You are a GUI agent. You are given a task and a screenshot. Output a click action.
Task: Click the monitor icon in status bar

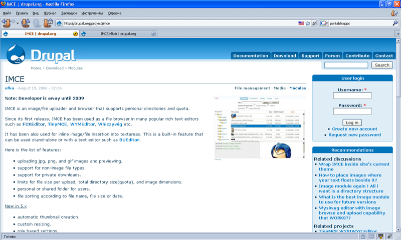pos(371,236)
